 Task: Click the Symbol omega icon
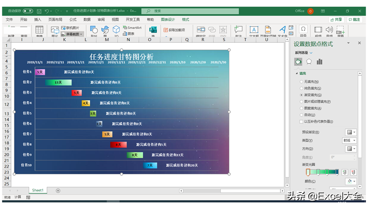(303, 29)
